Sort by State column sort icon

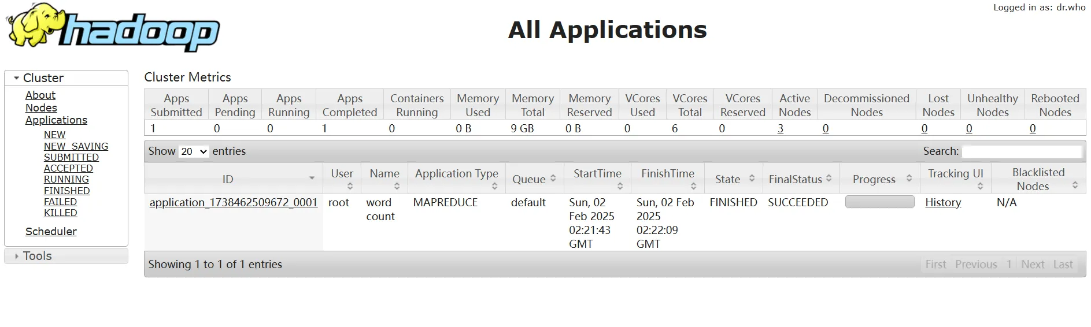pyautogui.click(x=752, y=179)
